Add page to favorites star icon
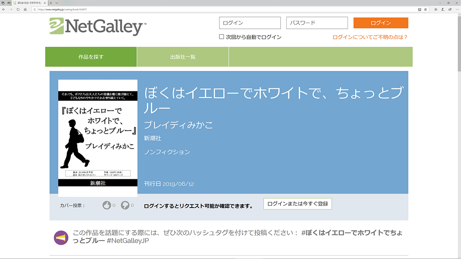Viewport: 461px width, 259px height. (425, 9)
